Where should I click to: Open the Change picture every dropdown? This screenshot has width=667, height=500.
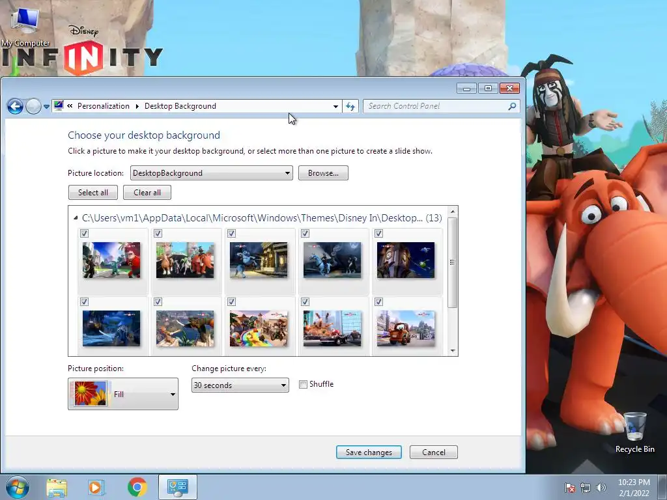coord(240,385)
